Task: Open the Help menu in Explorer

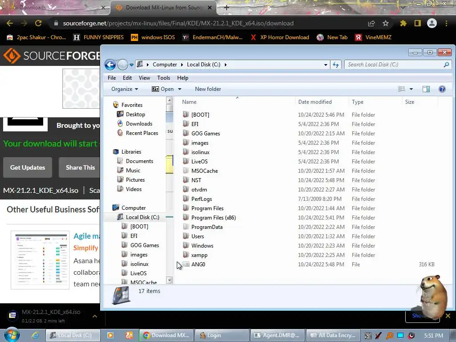Action: tap(183, 77)
